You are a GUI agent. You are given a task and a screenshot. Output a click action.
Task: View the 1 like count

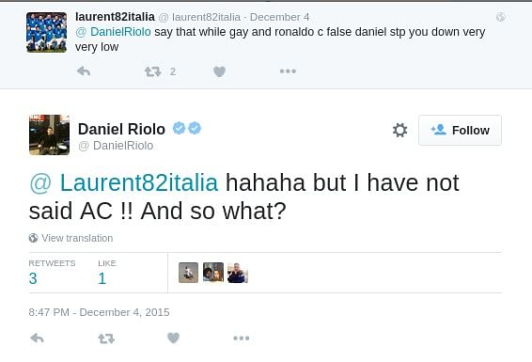click(102, 278)
